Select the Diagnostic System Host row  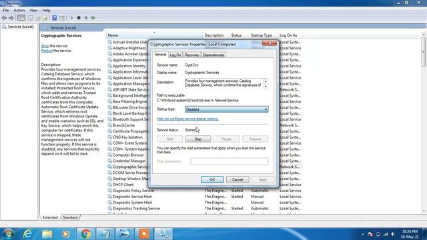pyautogui.click(x=204, y=203)
